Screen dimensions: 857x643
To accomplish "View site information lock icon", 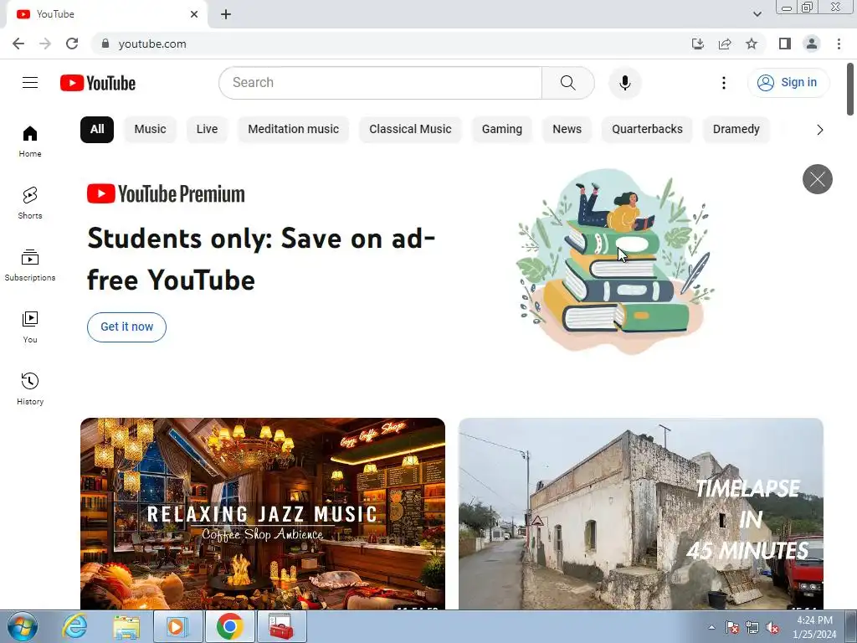I will click(105, 44).
